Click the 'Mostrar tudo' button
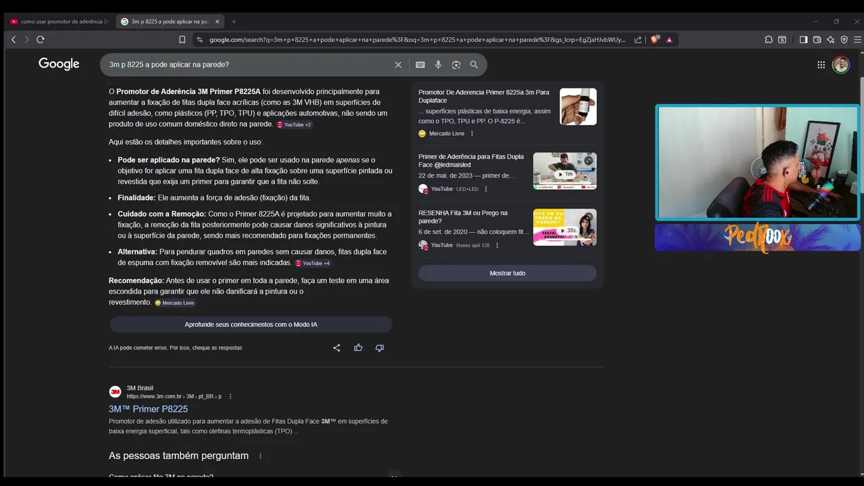The height and width of the screenshot is (486, 864). click(x=508, y=273)
